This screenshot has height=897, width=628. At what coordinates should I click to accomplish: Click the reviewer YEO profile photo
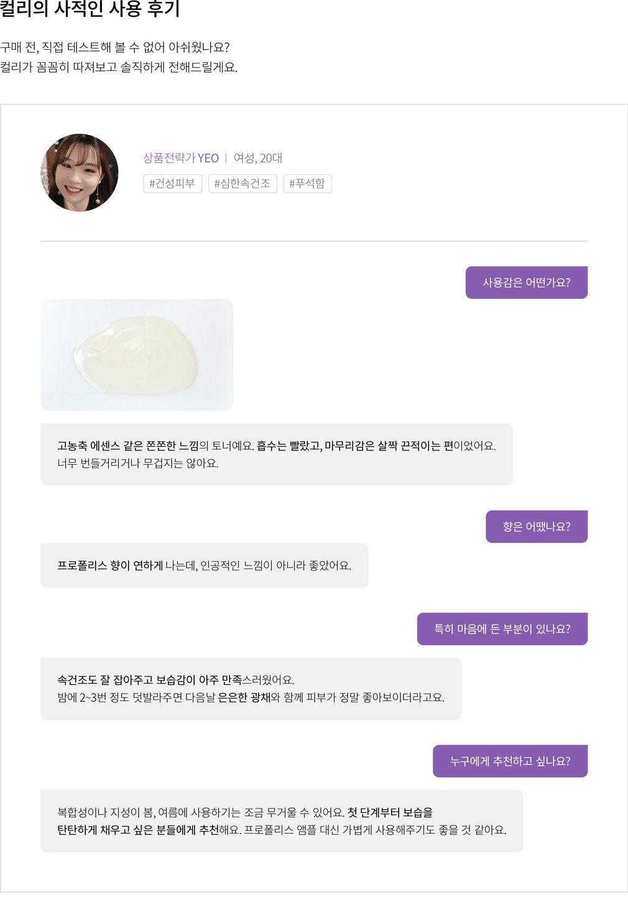(x=80, y=172)
